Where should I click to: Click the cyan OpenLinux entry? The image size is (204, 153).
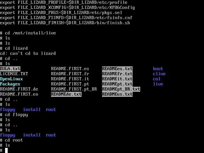(11, 79)
